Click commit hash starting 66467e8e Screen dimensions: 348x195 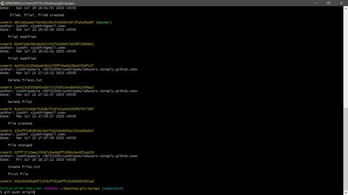pyautogui.click(x=54, y=44)
